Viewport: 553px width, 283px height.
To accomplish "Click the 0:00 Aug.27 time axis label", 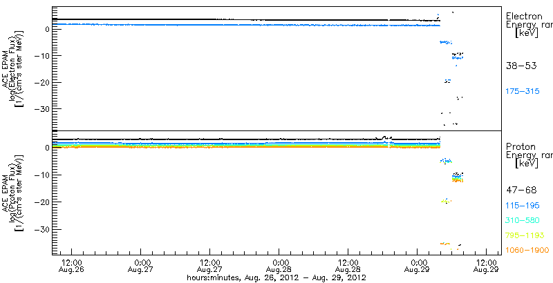I will [x=141, y=266].
